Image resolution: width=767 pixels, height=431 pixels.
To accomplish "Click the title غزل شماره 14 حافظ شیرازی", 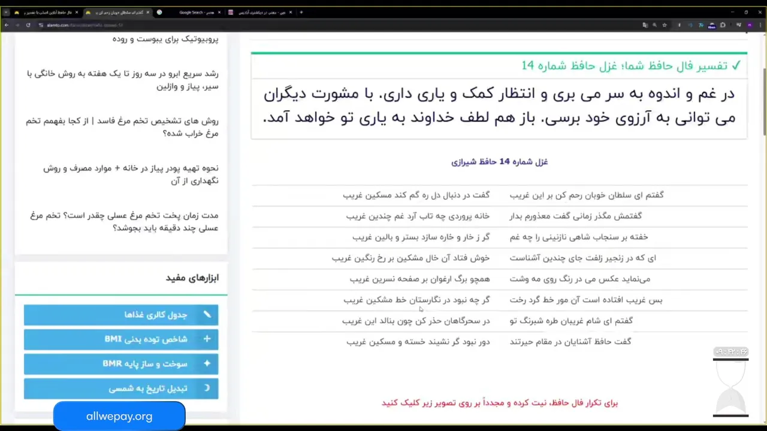I will click(499, 162).
